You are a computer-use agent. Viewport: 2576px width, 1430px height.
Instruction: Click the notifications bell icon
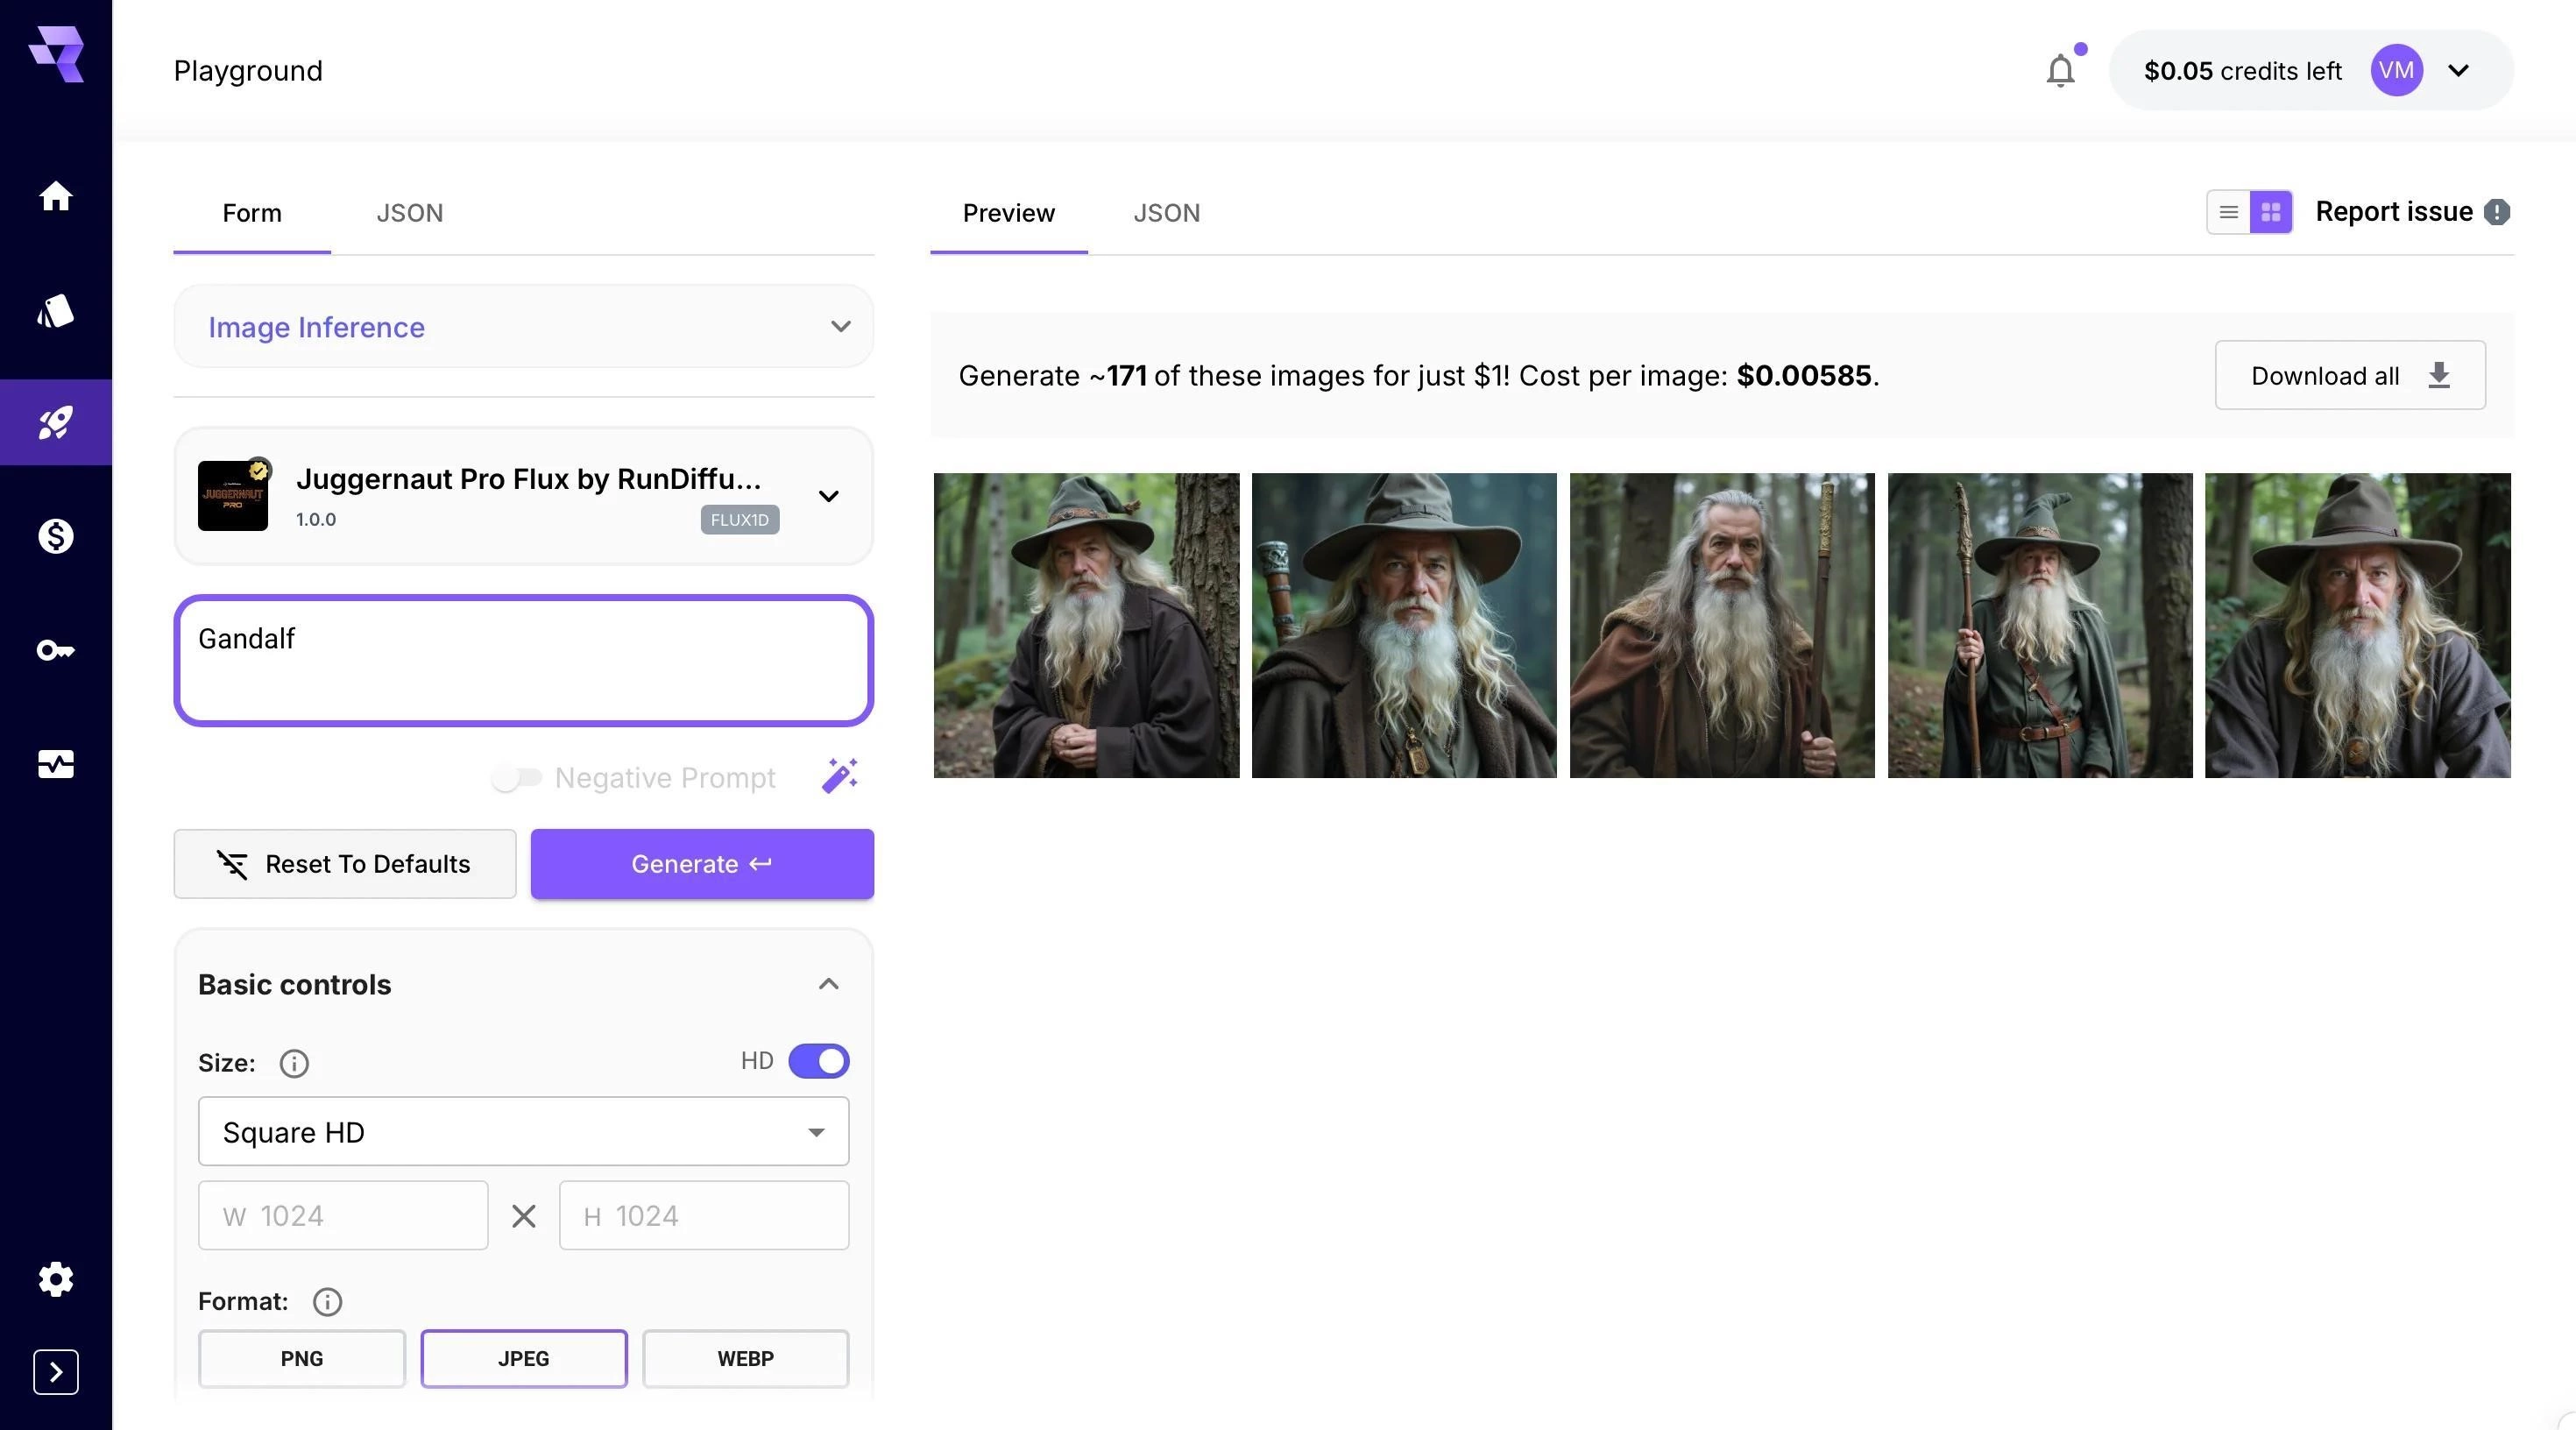tap(2060, 71)
